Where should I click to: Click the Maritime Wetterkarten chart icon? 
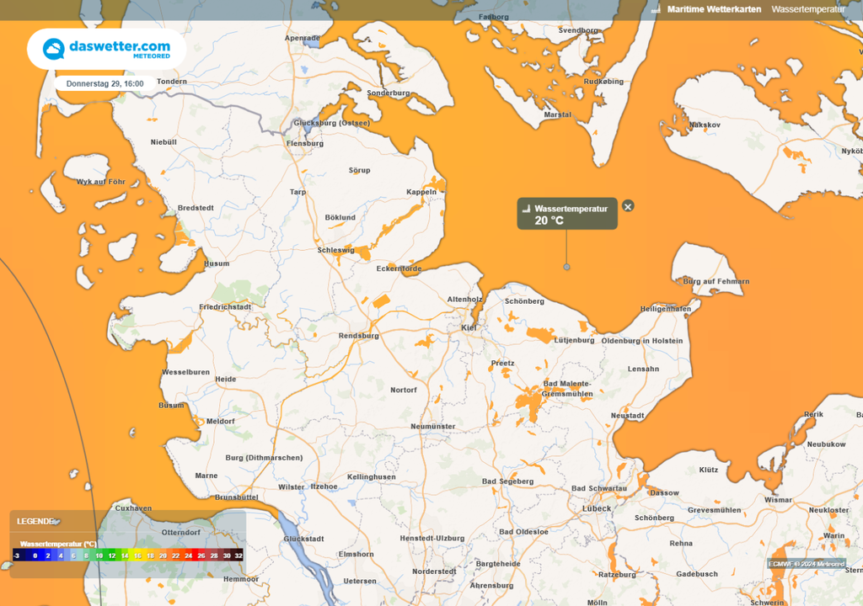(x=657, y=9)
